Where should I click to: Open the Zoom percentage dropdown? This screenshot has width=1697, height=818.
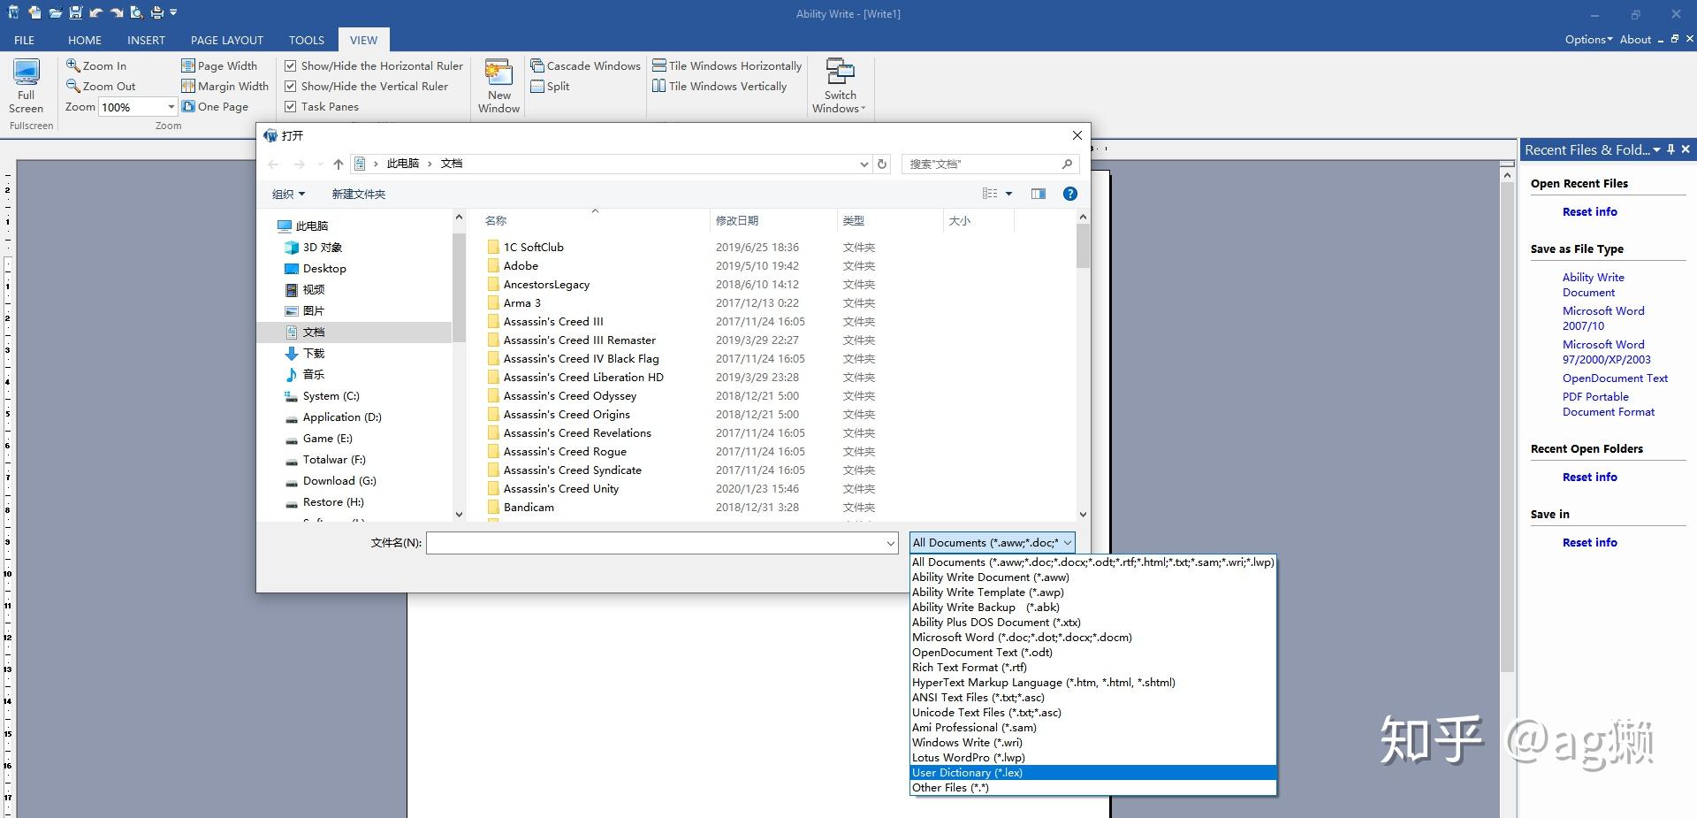[171, 107]
